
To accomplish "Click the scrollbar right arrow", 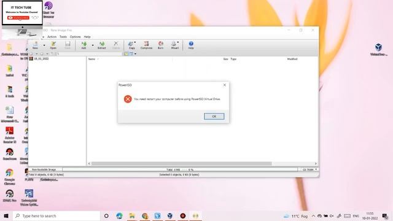I will [316, 164].
